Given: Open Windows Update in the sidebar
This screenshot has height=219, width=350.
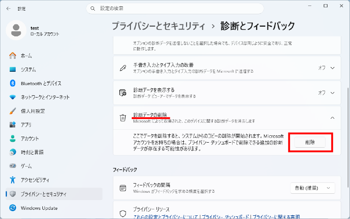Looking at the screenshot, I should point(54,208).
